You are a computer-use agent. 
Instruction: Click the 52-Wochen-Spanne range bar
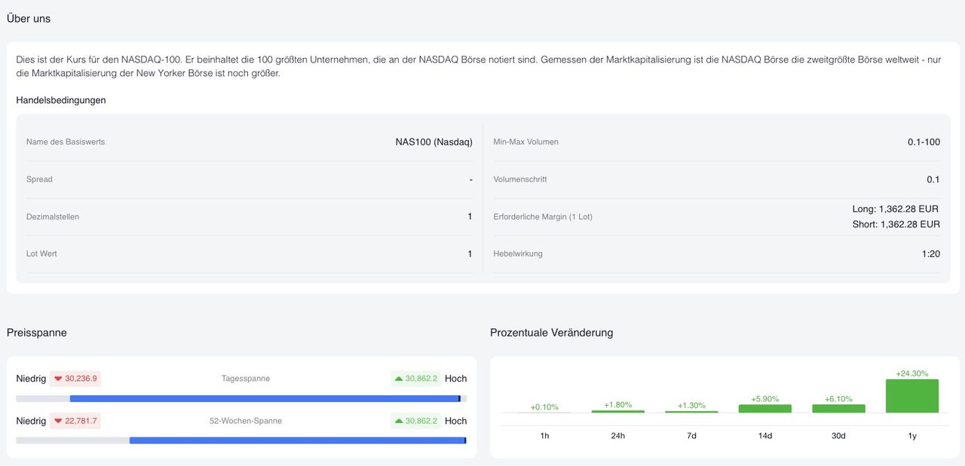pyautogui.click(x=241, y=440)
